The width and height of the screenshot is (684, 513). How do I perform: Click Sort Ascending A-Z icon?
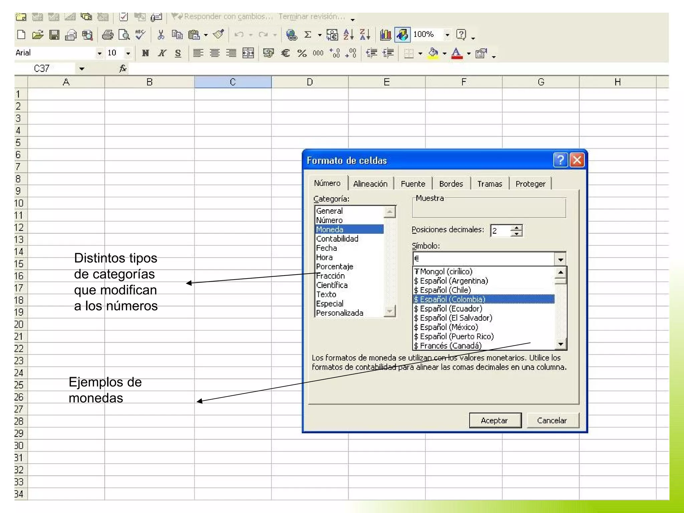348,35
